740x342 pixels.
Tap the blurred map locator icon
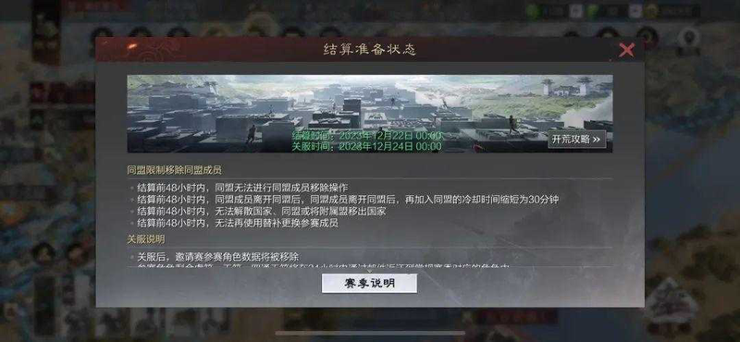[689, 39]
